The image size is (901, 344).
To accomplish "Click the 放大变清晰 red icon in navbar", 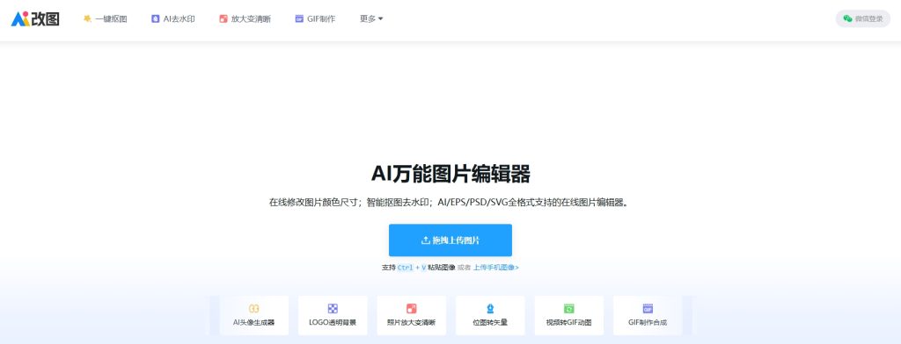I will pyautogui.click(x=223, y=19).
